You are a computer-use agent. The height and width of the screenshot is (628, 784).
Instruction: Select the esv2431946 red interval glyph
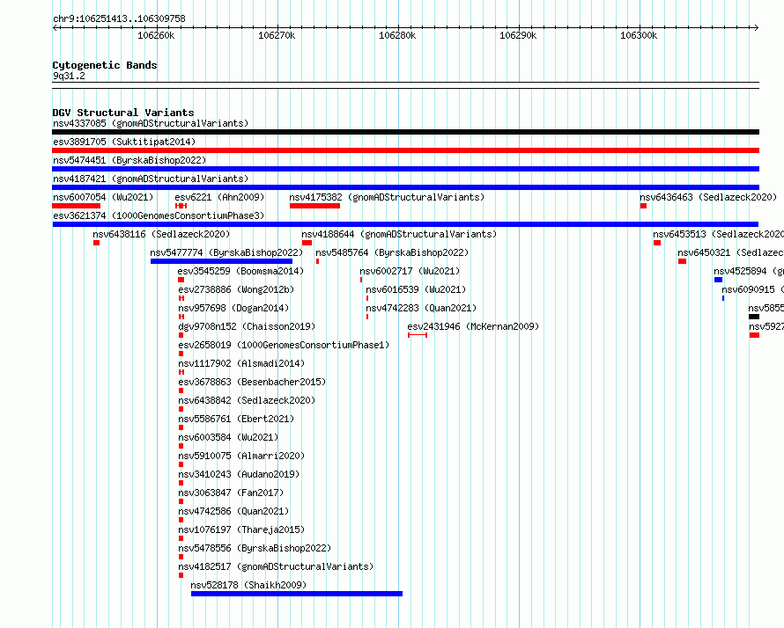[418, 335]
